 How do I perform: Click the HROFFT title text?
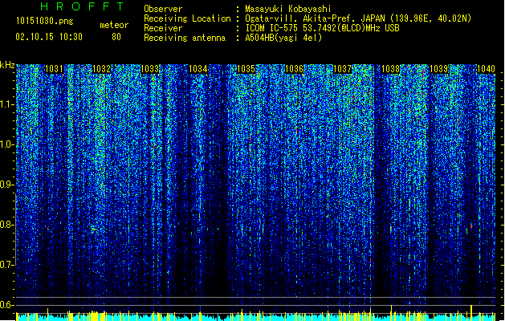[x=82, y=6]
